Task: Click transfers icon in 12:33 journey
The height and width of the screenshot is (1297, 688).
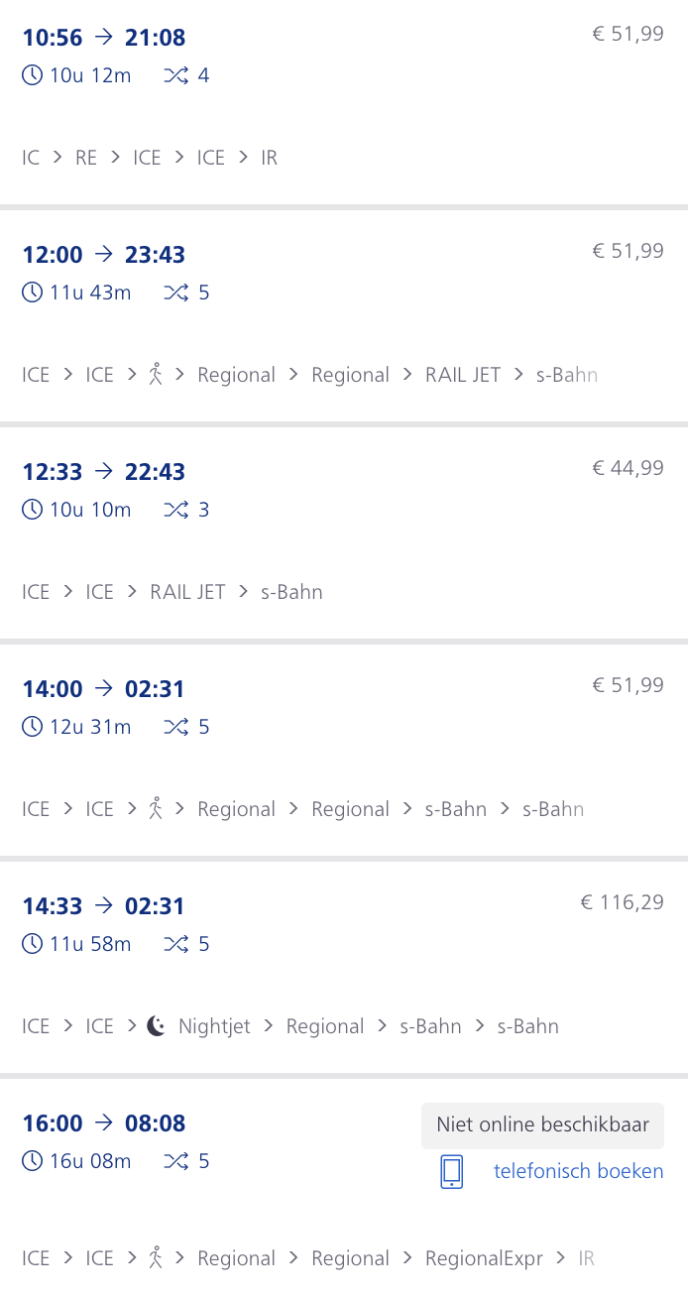Action: tap(175, 510)
